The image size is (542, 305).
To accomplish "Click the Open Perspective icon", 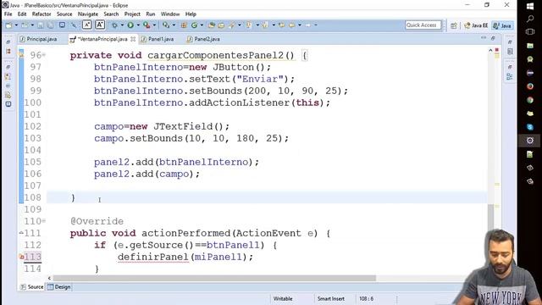I will tap(454, 25).
